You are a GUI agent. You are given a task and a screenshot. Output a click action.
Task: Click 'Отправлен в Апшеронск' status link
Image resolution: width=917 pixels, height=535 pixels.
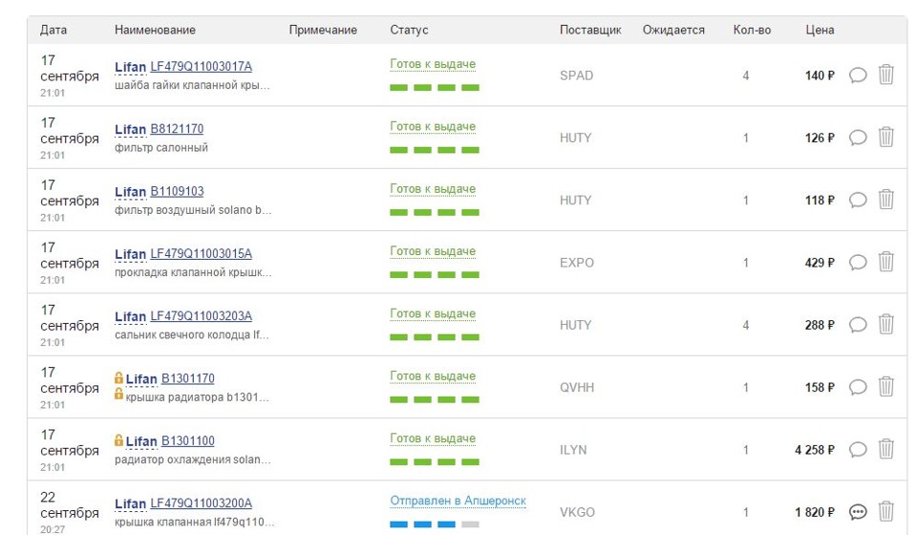click(x=458, y=502)
